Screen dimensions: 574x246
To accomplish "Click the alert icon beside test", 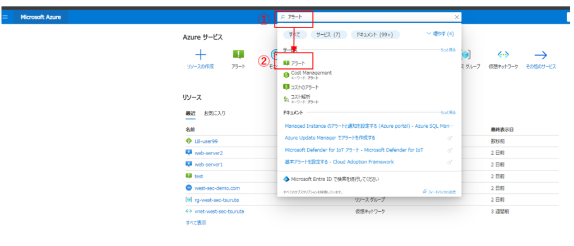I will [189, 176].
